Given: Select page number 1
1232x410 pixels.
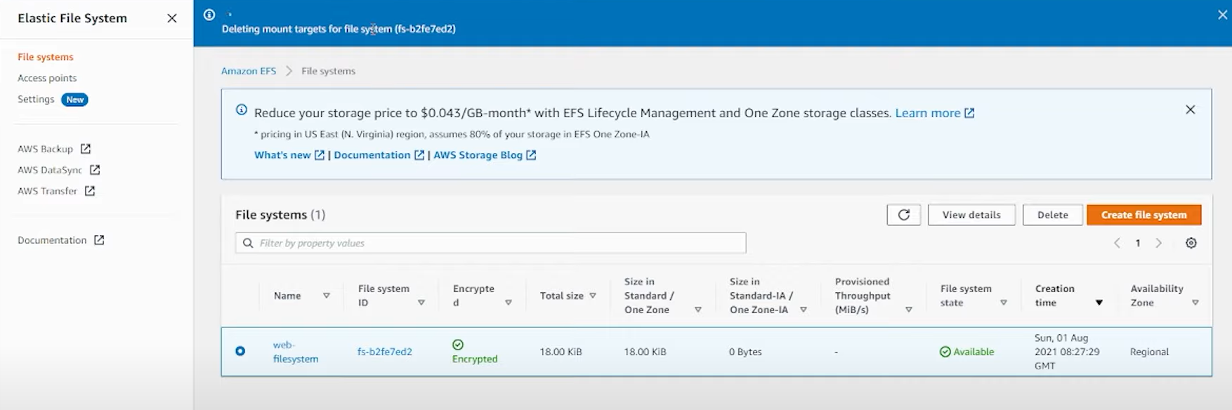Looking at the screenshot, I should (x=1138, y=243).
